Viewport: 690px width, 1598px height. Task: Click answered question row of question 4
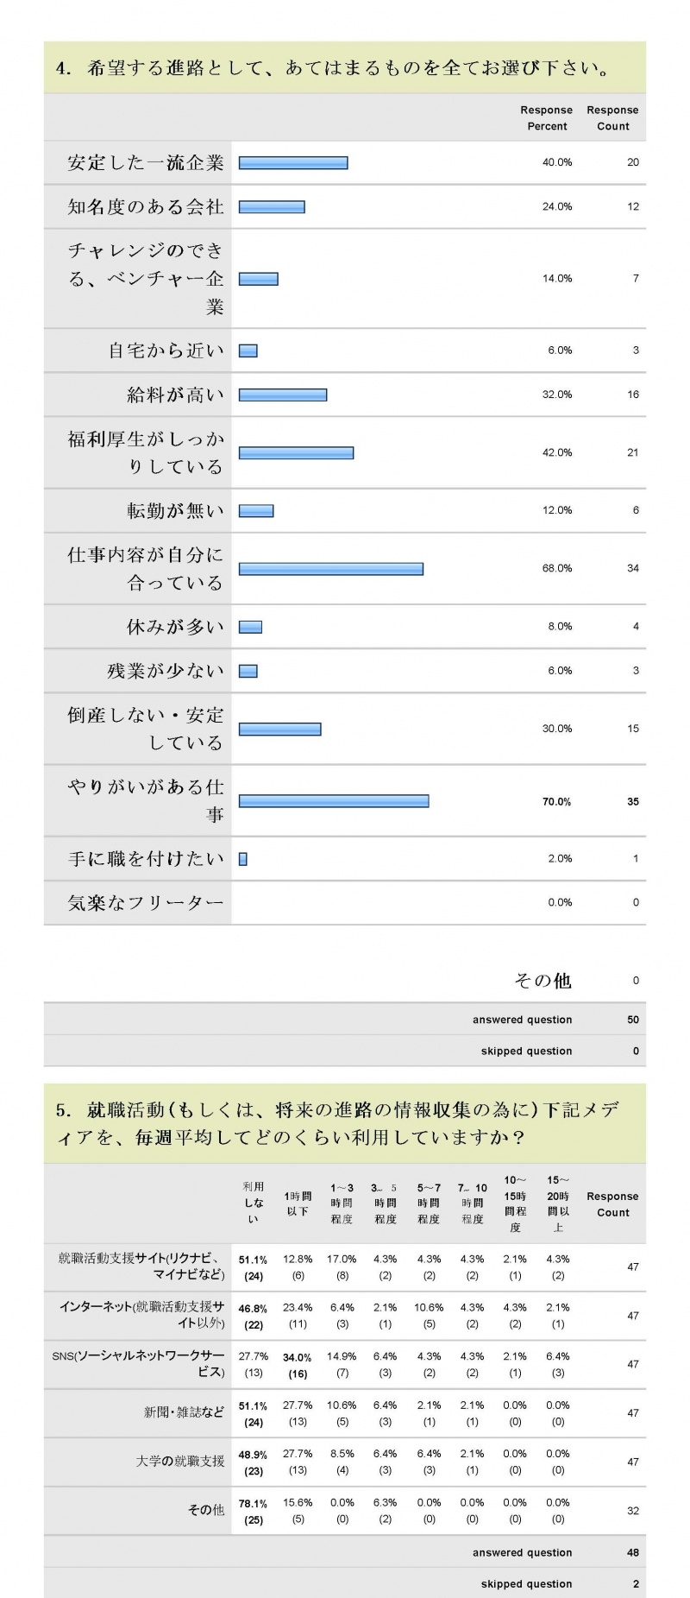pos(345,1020)
